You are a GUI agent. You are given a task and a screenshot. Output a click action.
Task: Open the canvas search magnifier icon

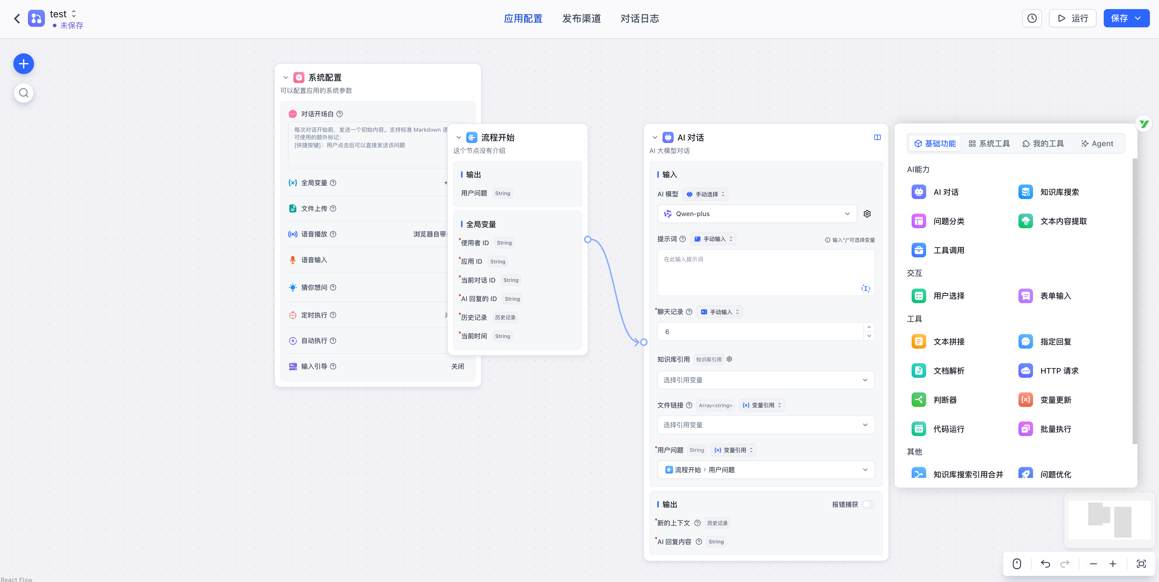23,93
